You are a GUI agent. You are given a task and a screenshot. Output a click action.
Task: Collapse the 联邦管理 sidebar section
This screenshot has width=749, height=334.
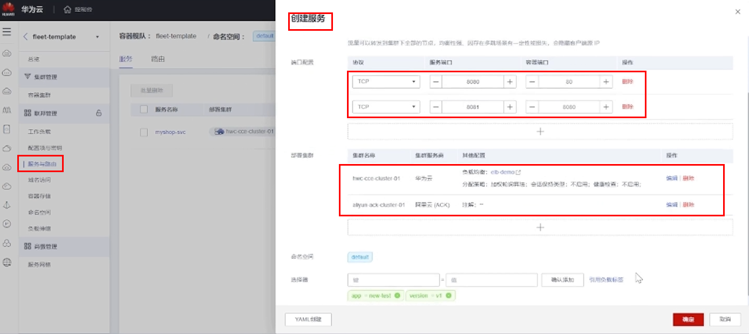(x=64, y=113)
